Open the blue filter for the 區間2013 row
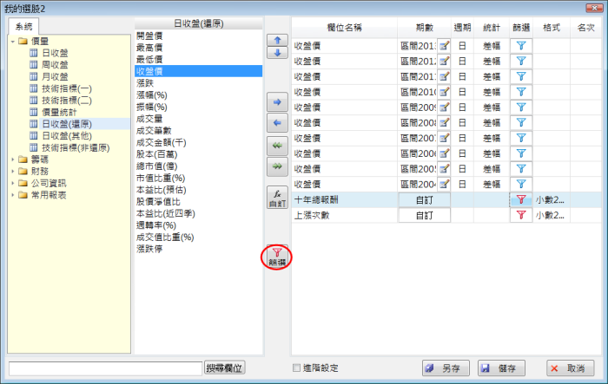Image resolution: width=608 pixels, height=384 pixels. pos(521,46)
